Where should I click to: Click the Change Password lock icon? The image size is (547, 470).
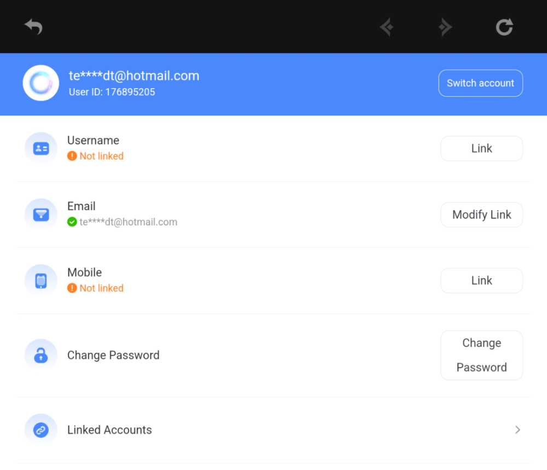pos(41,355)
